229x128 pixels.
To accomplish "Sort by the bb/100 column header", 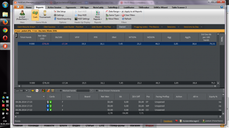I will [59, 37].
